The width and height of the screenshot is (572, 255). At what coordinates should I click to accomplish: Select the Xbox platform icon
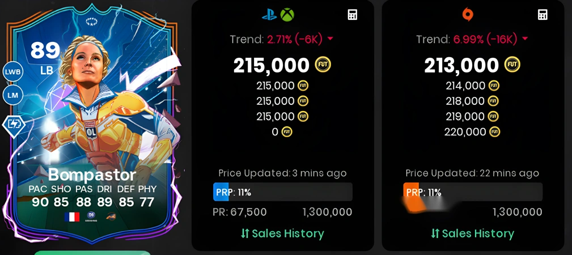click(x=287, y=15)
